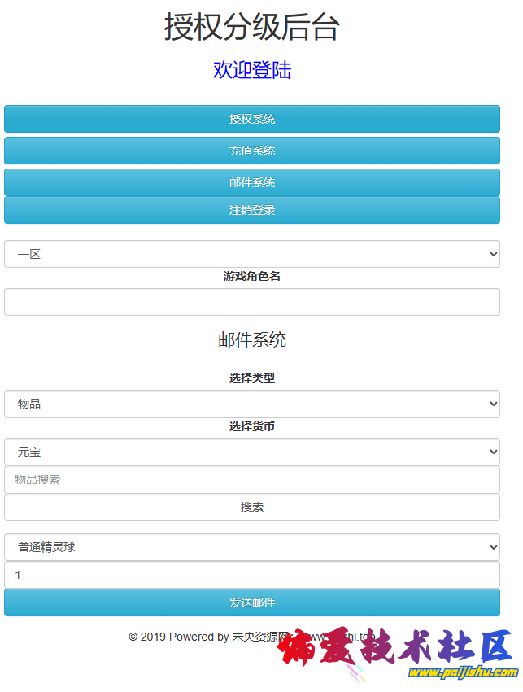Image resolution: width=523 pixels, height=692 pixels.
Task: Go to the 充值系统 page
Action: coord(252,151)
